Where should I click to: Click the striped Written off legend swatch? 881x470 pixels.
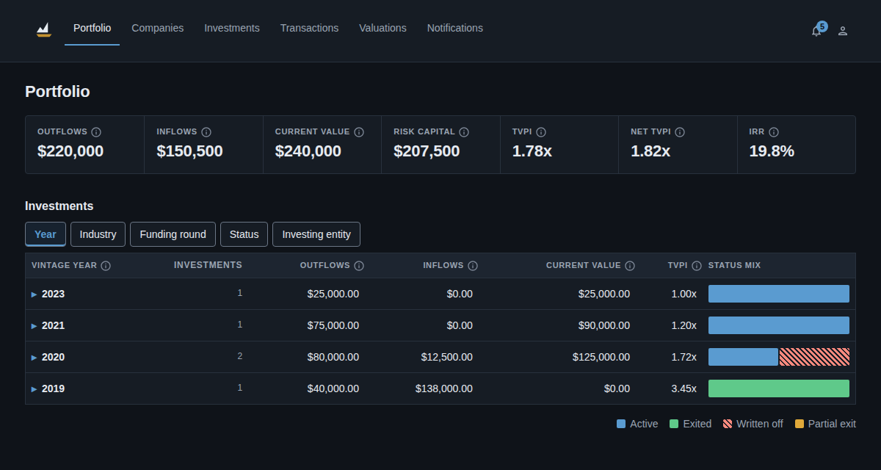click(x=728, y=424)
